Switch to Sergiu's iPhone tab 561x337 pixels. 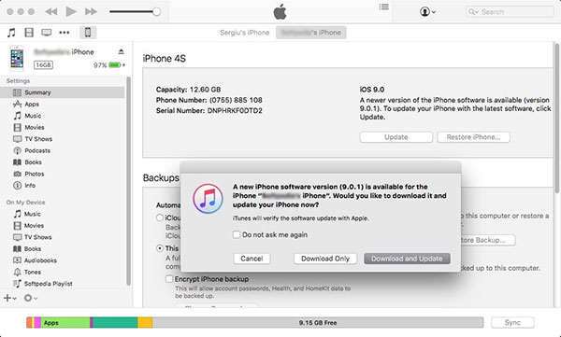245,33
